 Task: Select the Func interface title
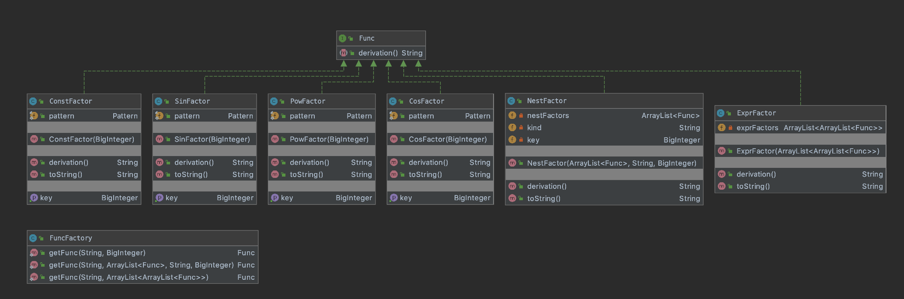366,38
